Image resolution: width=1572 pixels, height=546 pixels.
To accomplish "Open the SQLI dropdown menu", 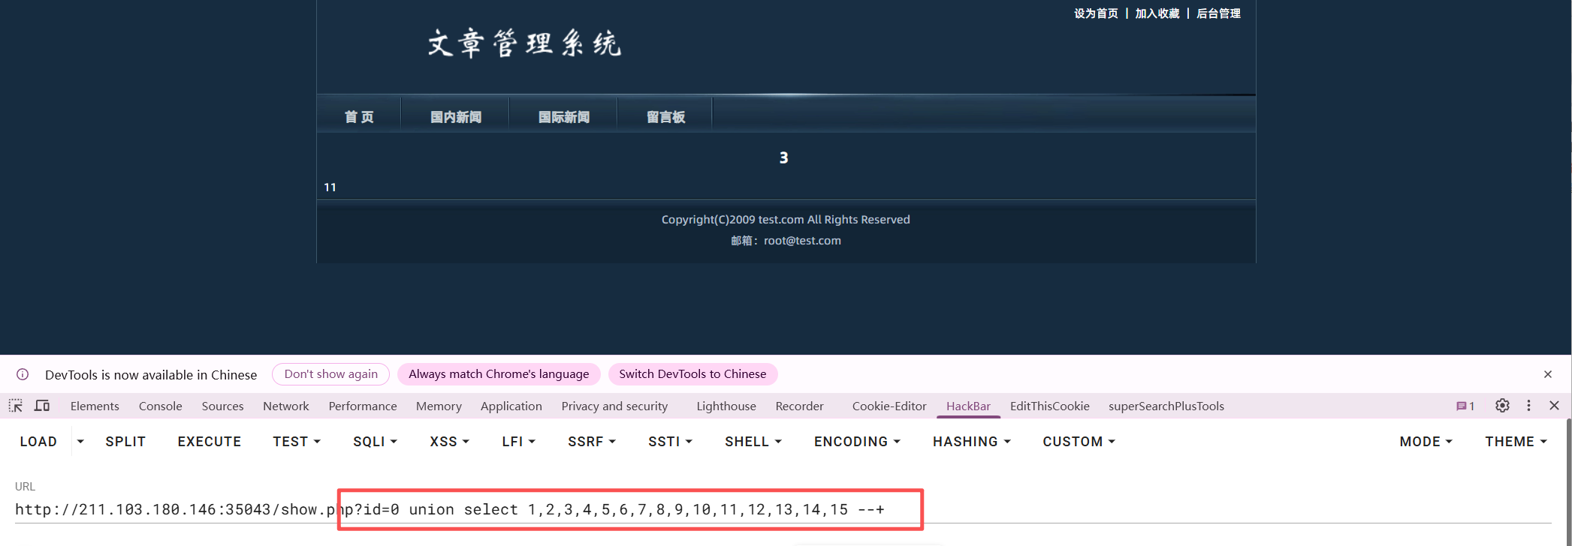I will coord(375,442).
